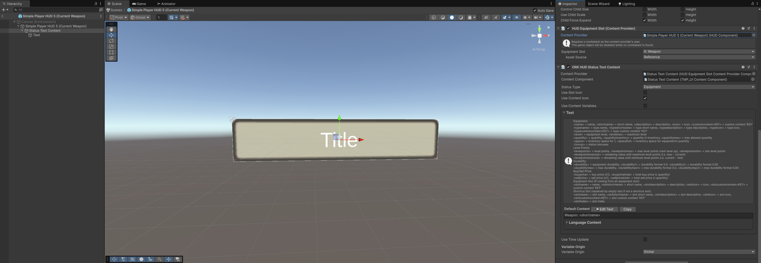Enable Use Slot Icon checkbox
Image resolution: width=761 pixels, height=263 pixels.
tap(645, 93)
